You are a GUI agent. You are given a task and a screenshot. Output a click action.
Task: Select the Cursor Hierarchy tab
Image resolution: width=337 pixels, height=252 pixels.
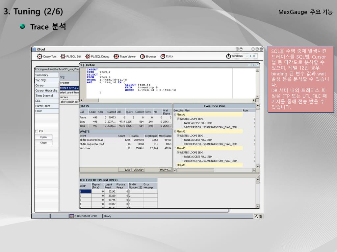[x=47, y=91]
